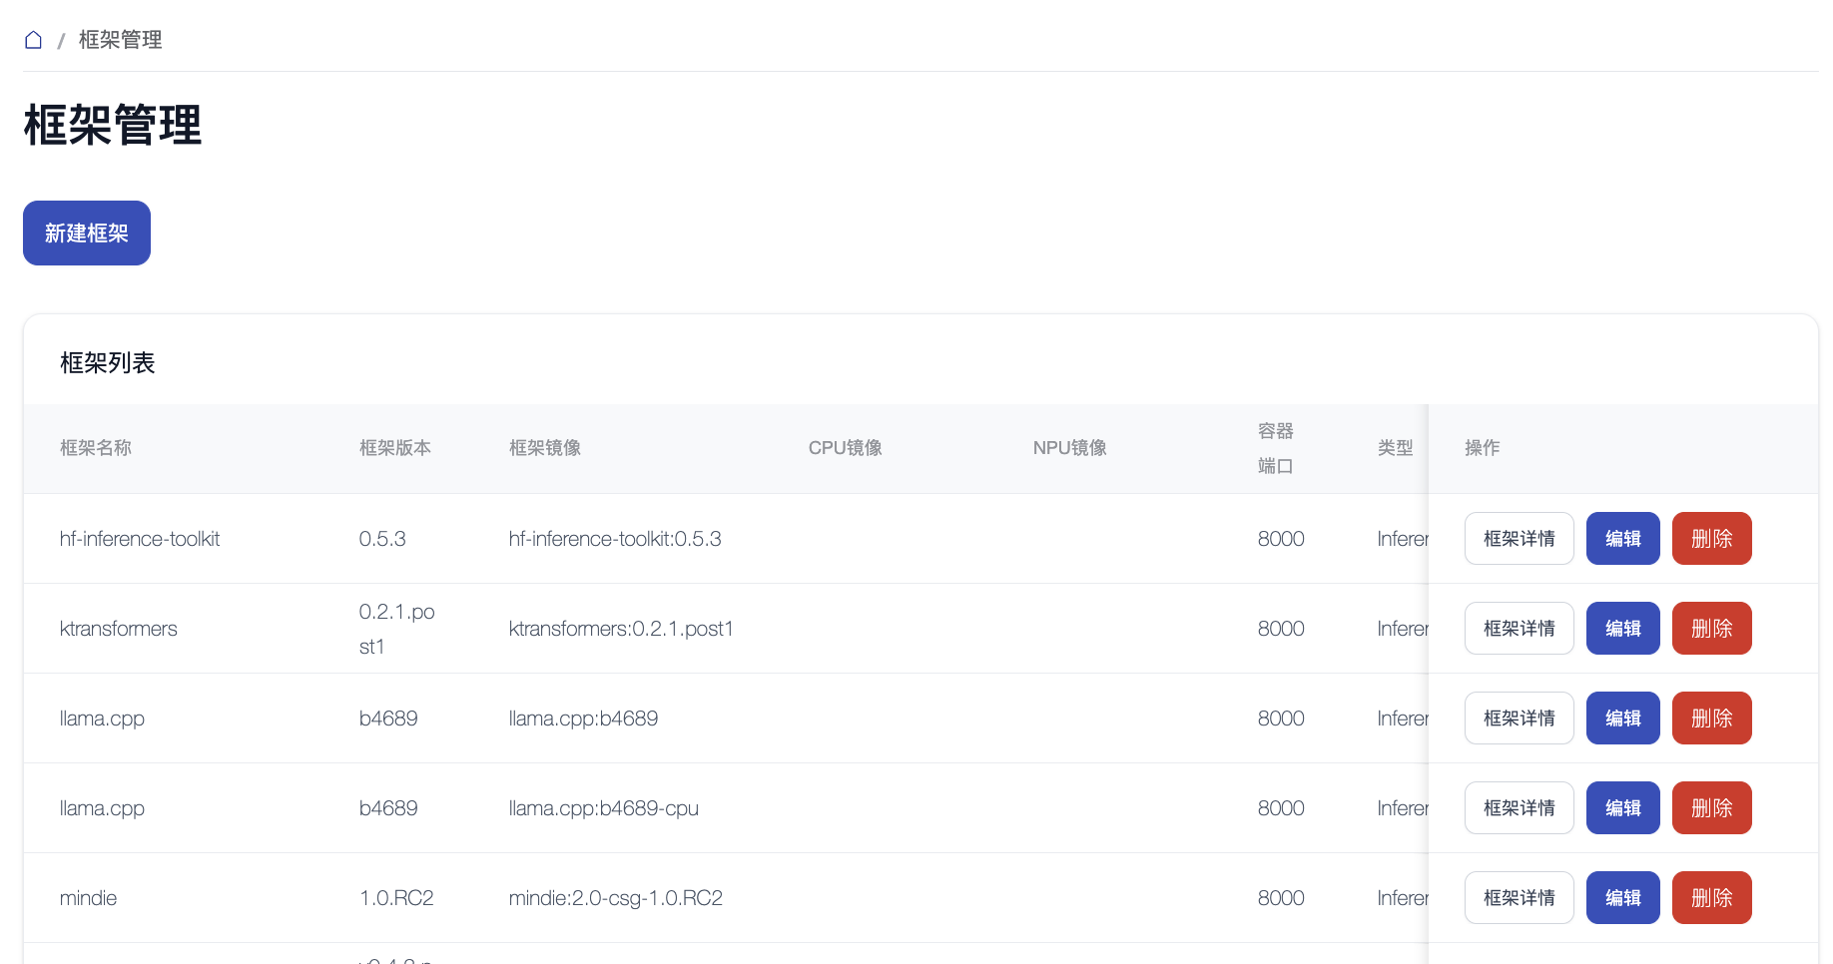Click the home icon in breadcrumb
The image size is (1833, 964).
33,40
